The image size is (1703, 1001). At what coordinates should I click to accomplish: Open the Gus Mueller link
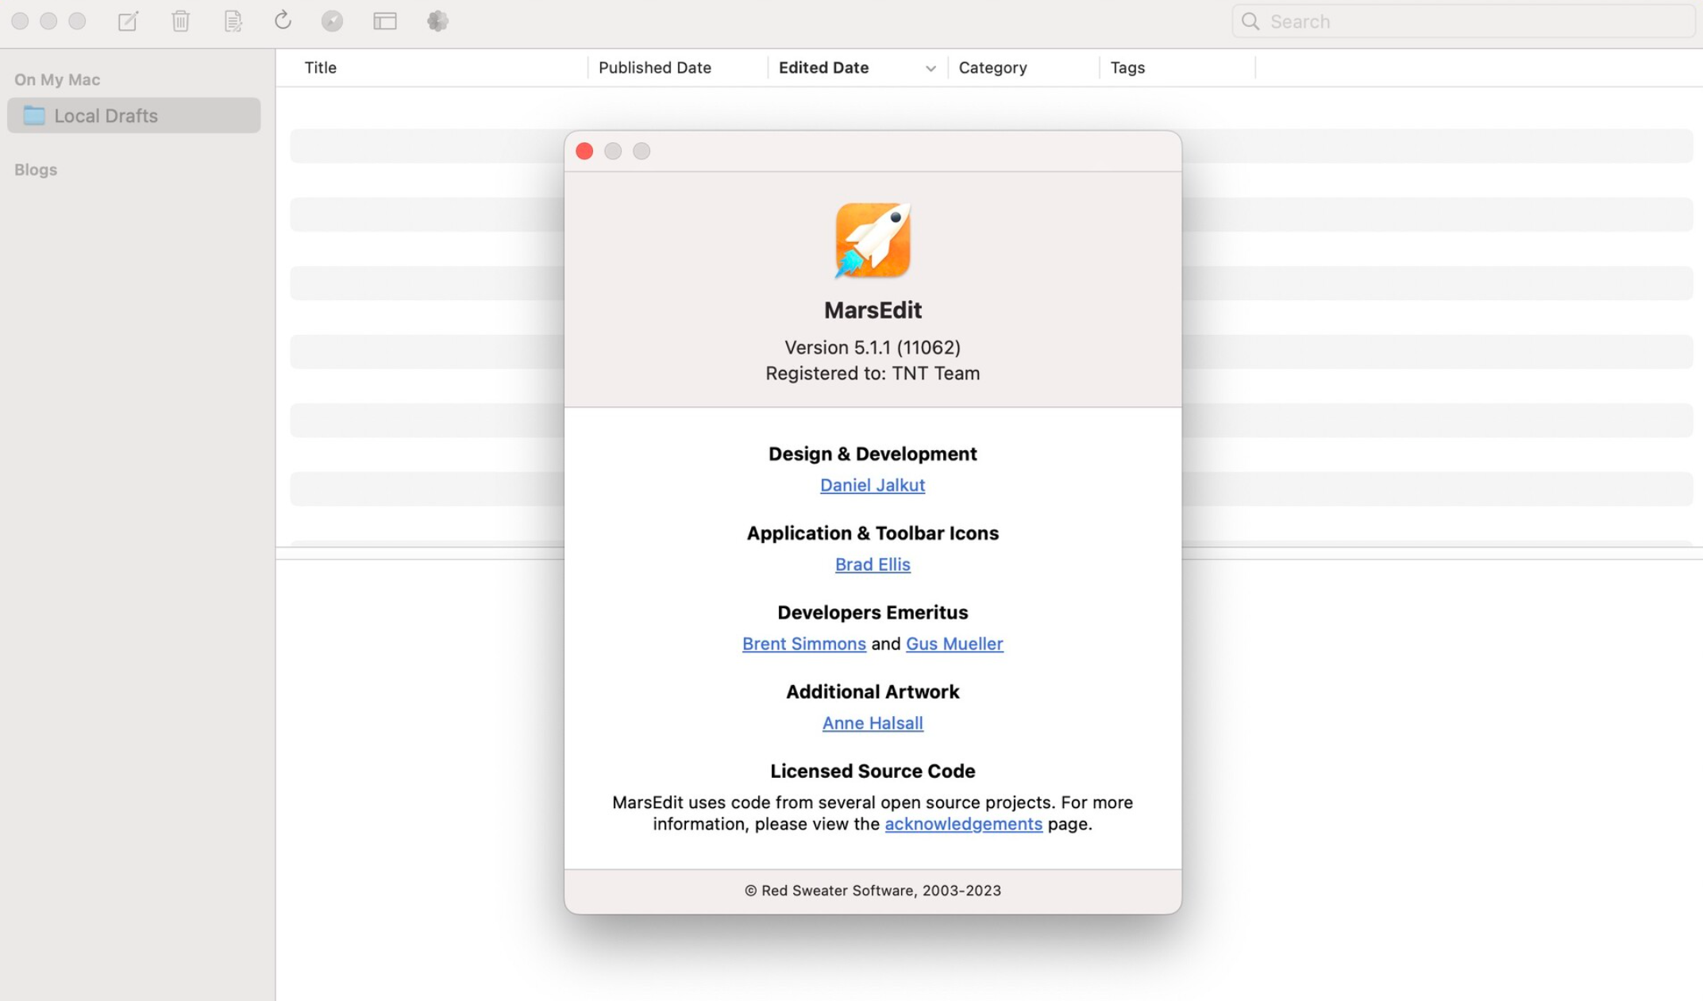coord(954,644)
